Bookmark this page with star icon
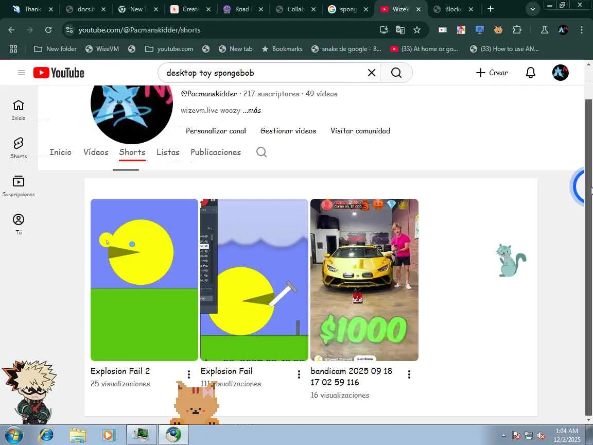This screenshot has width=593, height=445. click(x=417, y=30)
